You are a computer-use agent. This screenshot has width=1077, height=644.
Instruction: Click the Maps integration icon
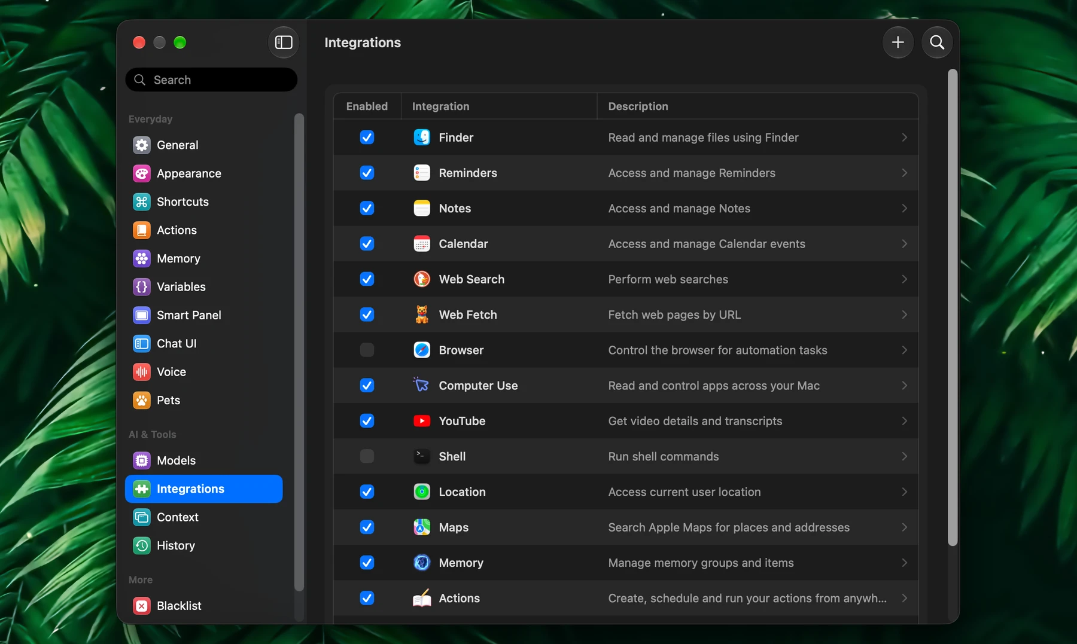pos(422,527)
